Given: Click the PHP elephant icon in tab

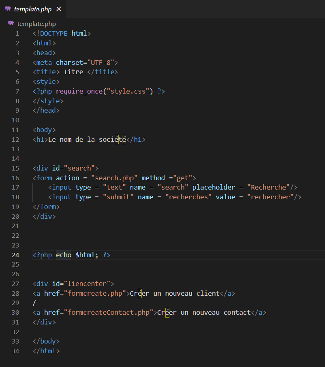Looking at the screenshot, I should click(x=8, y=9).
